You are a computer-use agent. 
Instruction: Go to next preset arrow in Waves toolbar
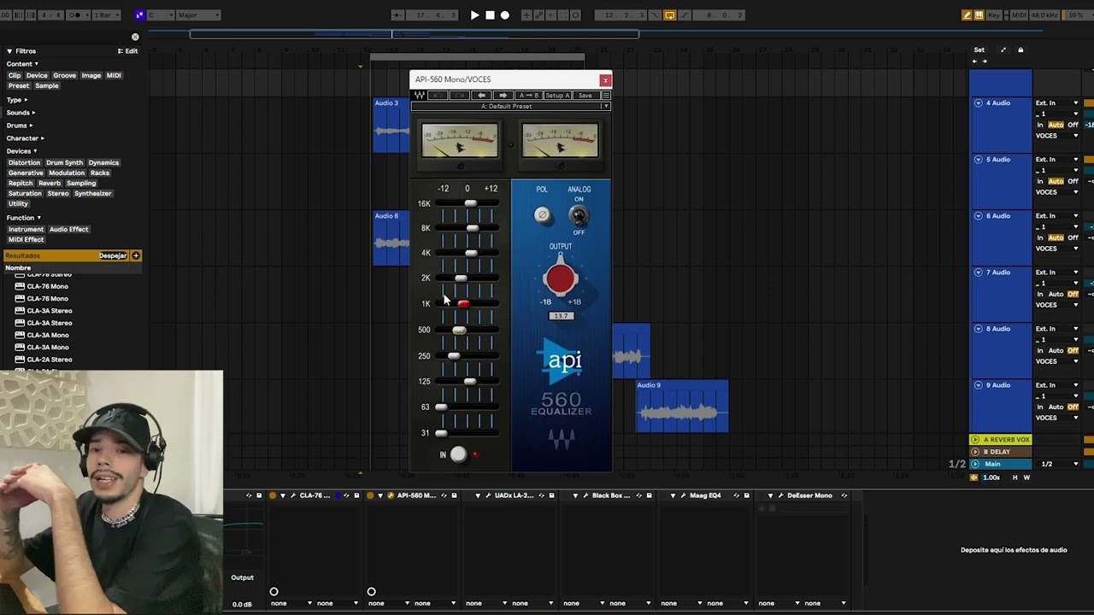coord(503,96)
